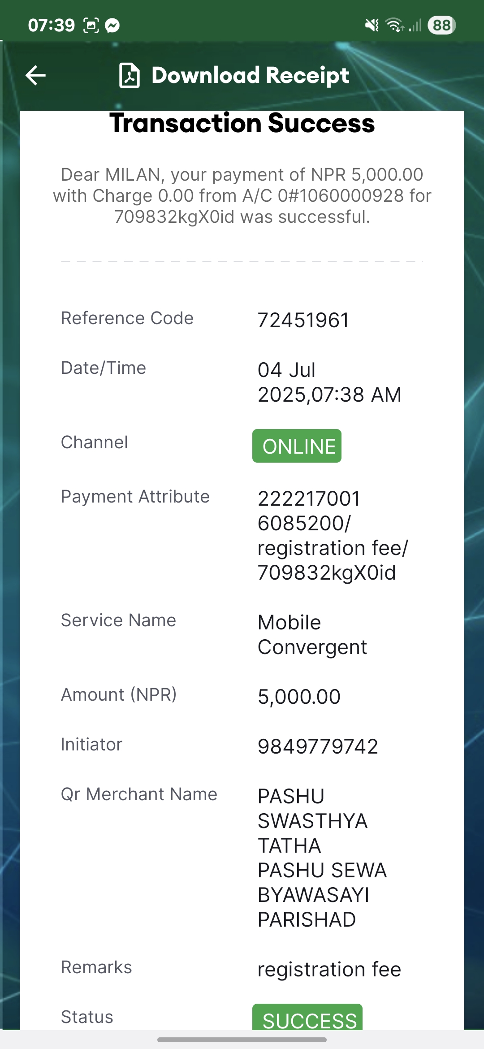
Task: Tap the initiator number 9849779742
Action: tap(318, 747)
